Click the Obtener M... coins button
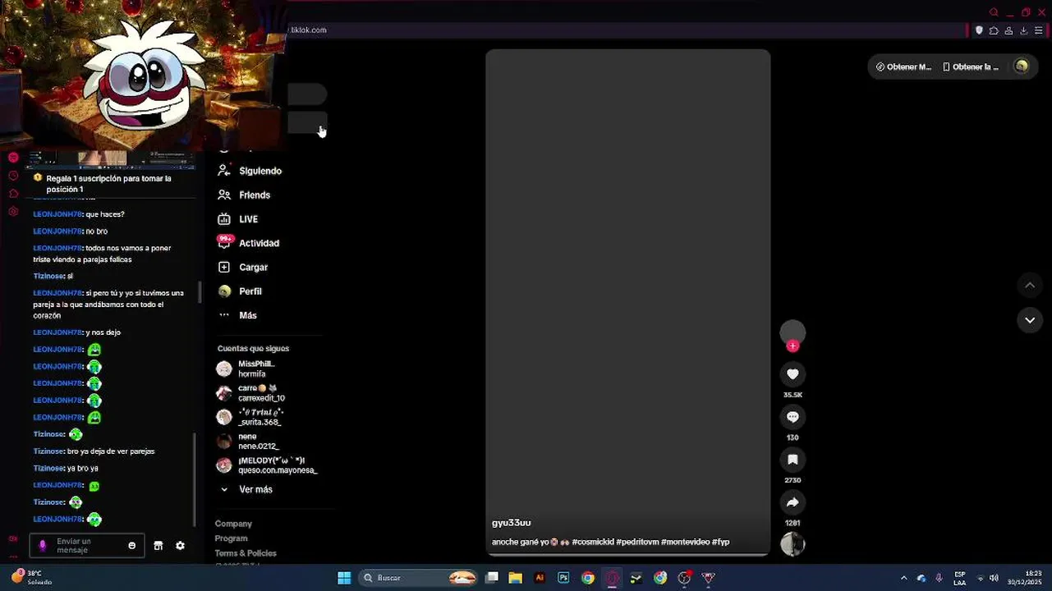Screen dimensions: 1052x591 coord(903,66)
